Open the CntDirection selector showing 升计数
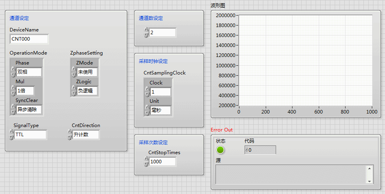385x194 pixels. tap(85, 135)
